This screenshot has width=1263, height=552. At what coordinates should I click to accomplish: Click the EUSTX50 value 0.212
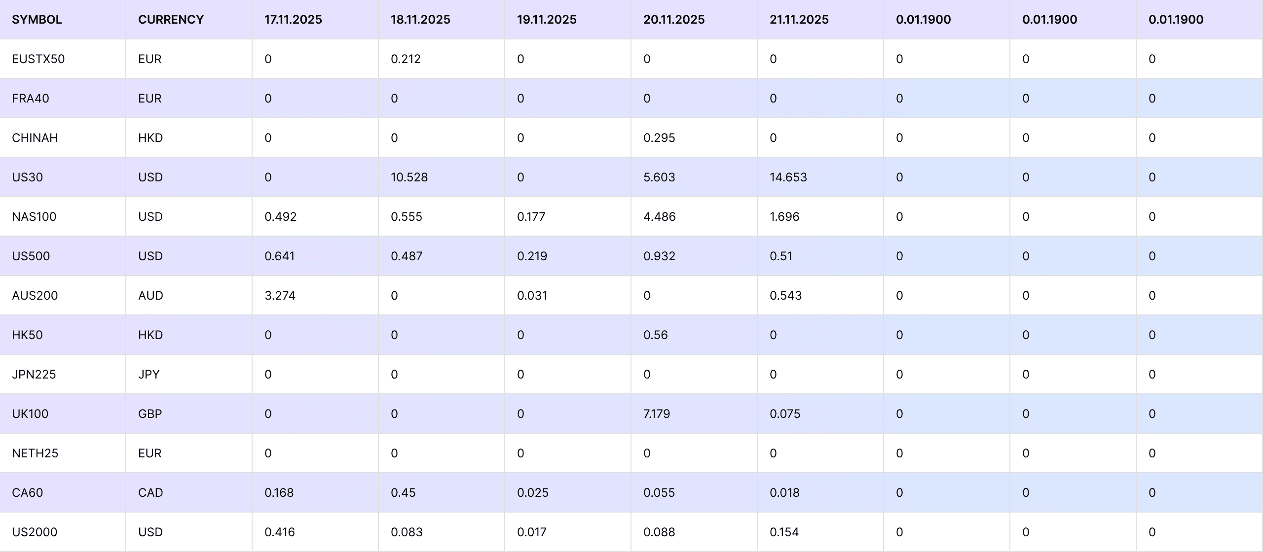tap(406, 59)
